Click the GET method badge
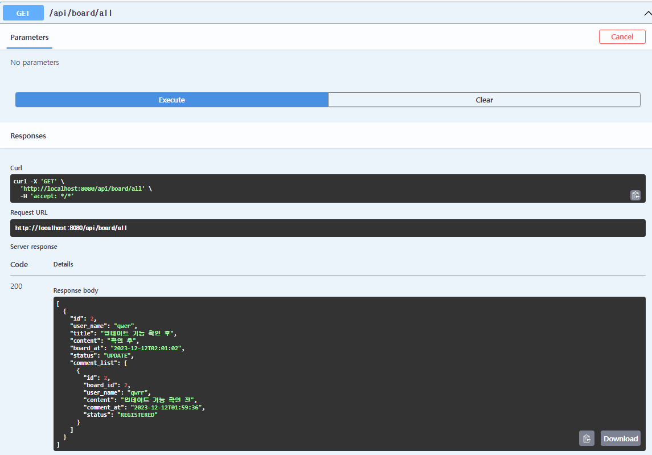Viewport: 652px width, 455px height. [23, 13]
